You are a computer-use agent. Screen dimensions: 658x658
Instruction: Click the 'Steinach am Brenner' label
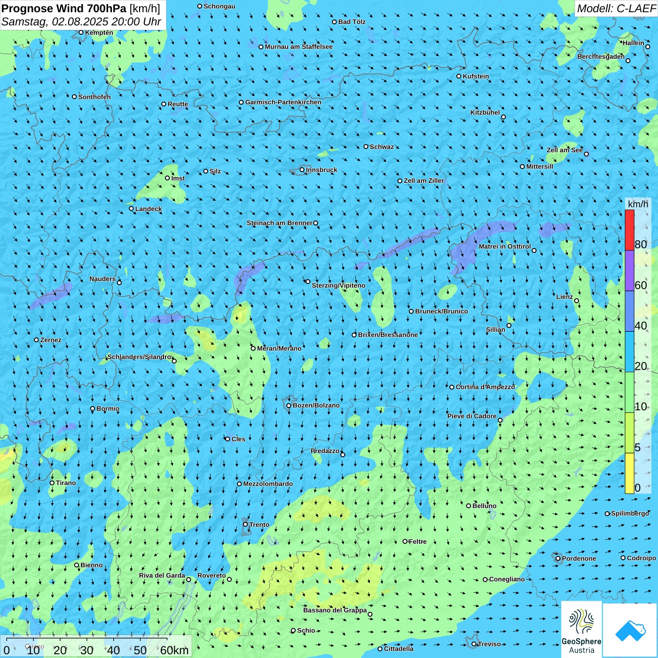point(280,223)
